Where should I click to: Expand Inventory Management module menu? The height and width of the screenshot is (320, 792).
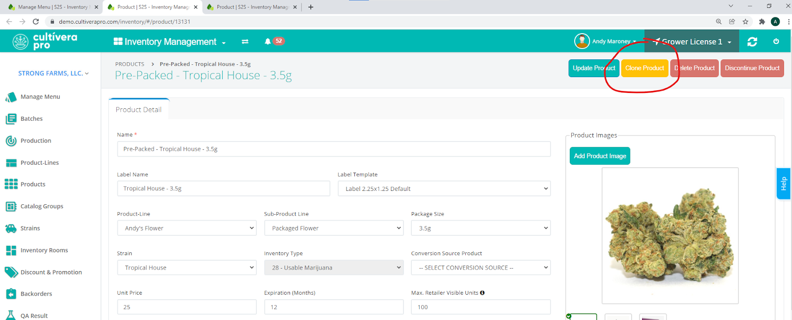tap(170, 42)
